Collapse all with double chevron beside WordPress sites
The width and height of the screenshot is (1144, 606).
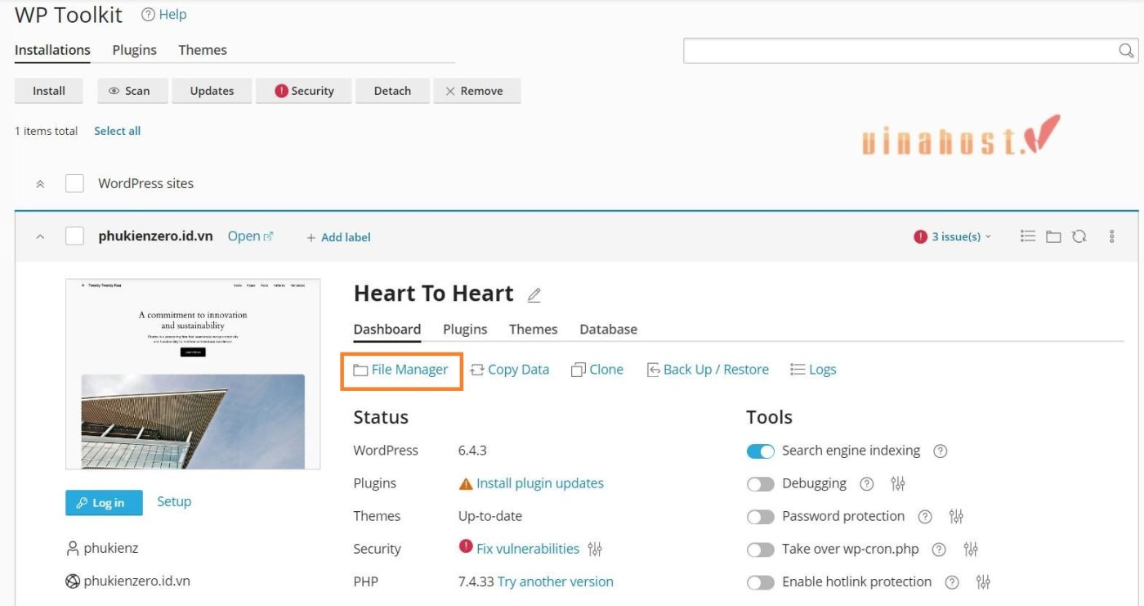tap(40, 184)
